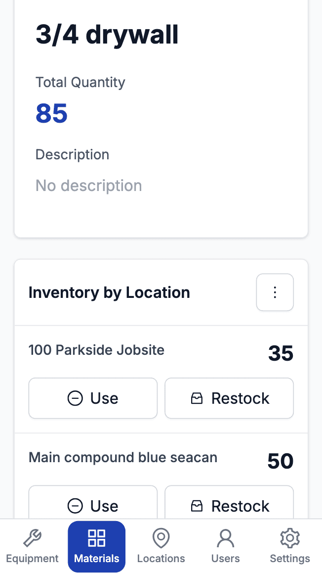Select the total quantity value 85
The image size is (322, 574).
(x=51, y=113)
